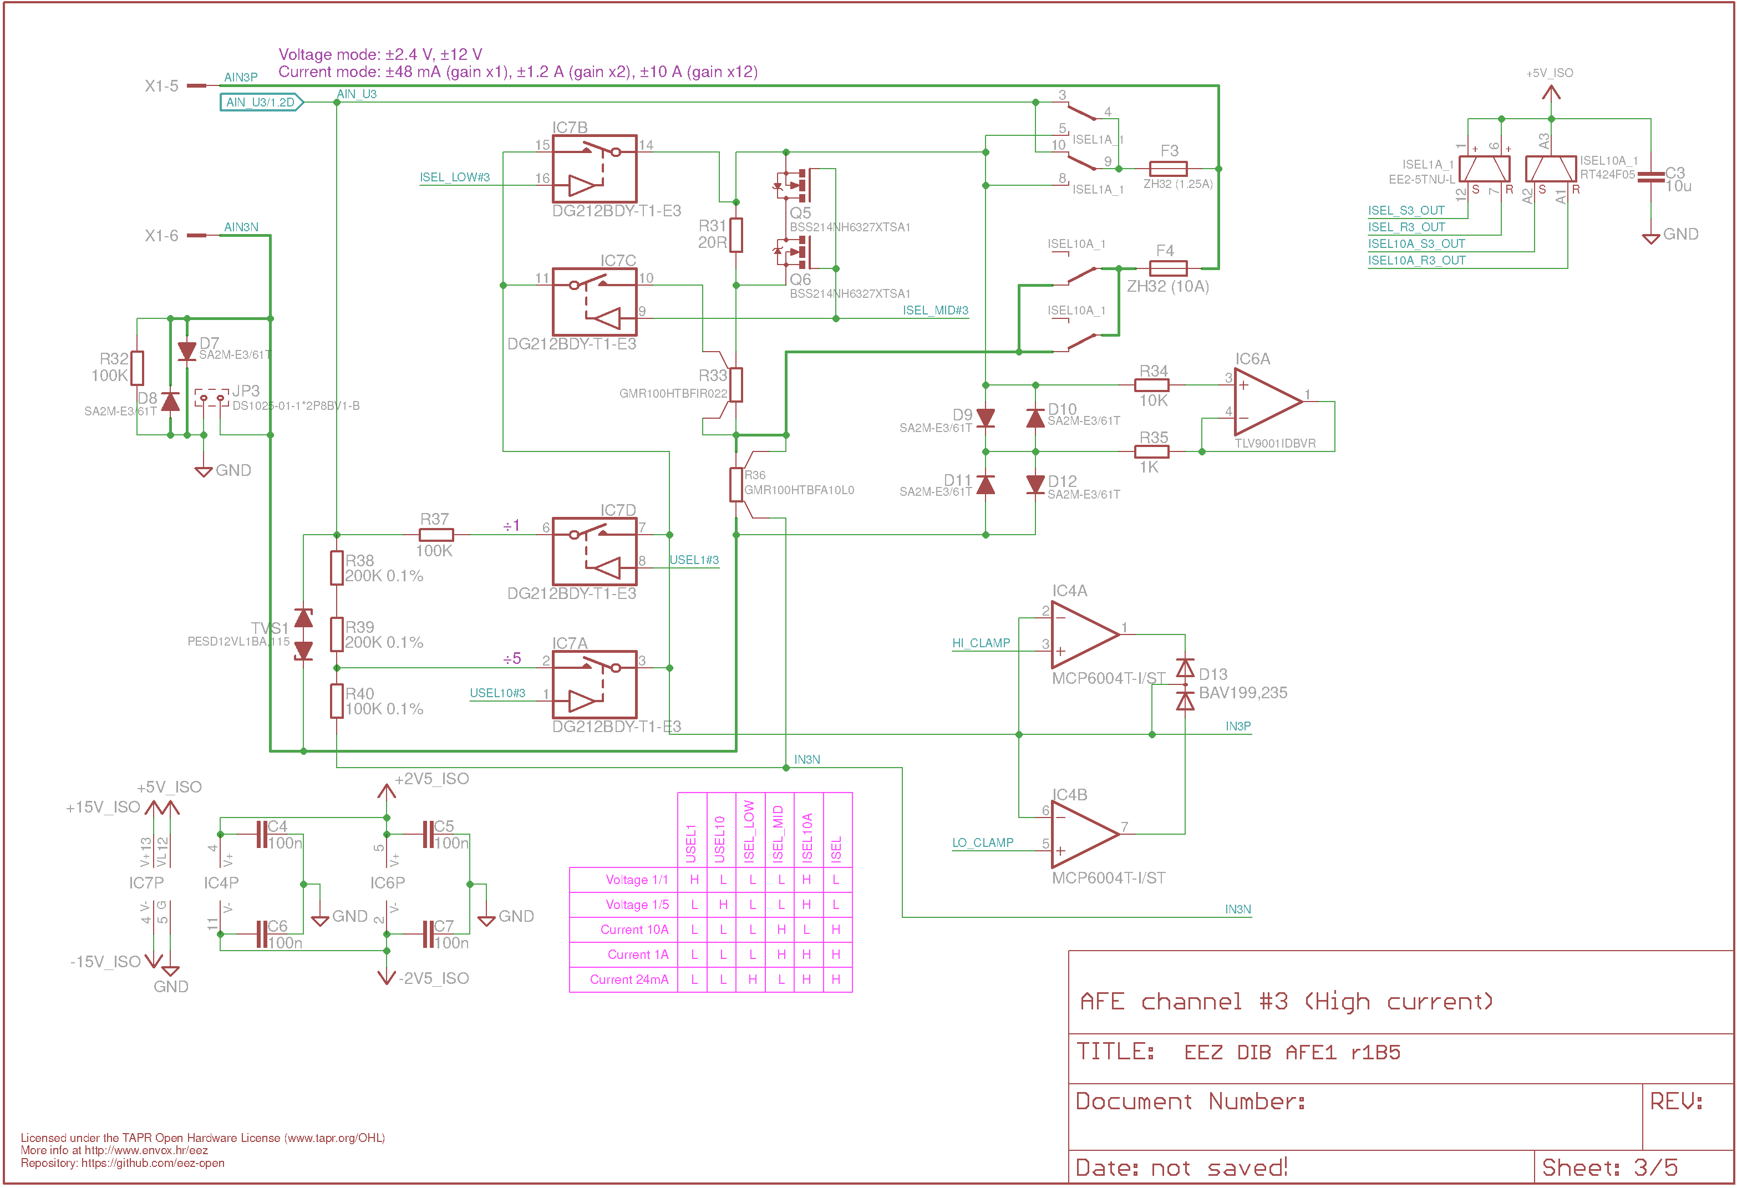The width and height of the screenshot is (1737, 1188).
Task: Select resistor R38 200K 0.1%
Action: 337,568
